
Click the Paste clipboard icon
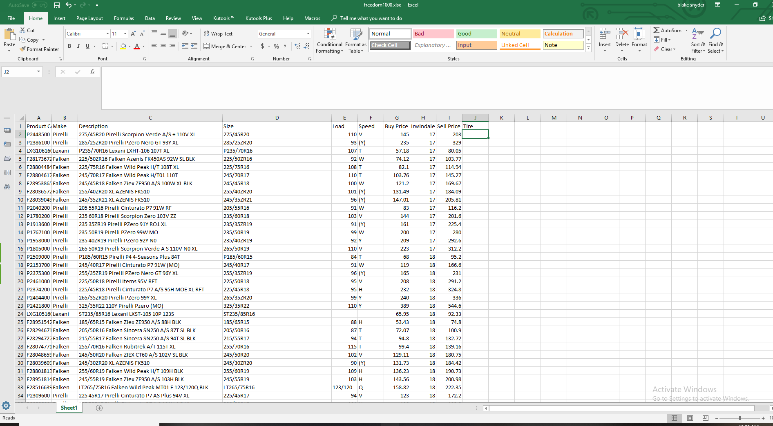pos(9,34)
